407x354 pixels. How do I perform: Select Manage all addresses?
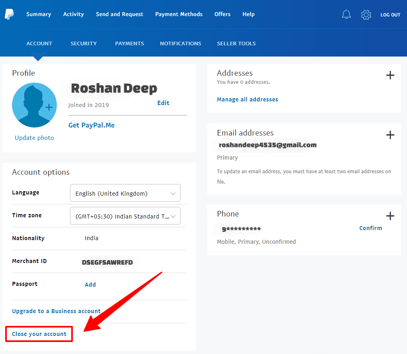[x=247, y=99]
